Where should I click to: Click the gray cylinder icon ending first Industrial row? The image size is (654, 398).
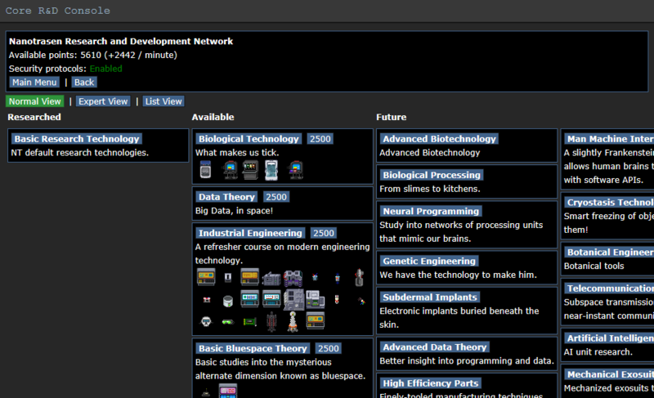[x=359, y=278]
